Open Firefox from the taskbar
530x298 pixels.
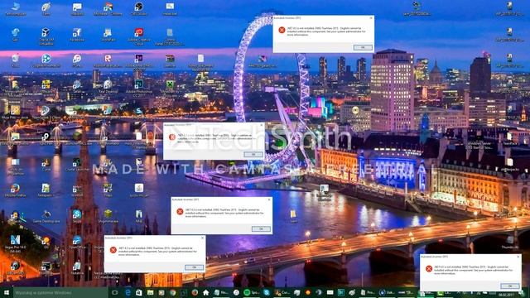pyautogui.click(x=195, y=292)
